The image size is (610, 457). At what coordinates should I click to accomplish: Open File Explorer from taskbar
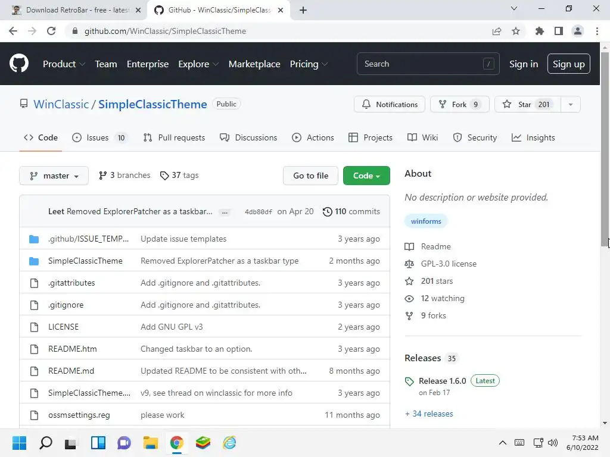pyautogui.click(x=150, y=443)
